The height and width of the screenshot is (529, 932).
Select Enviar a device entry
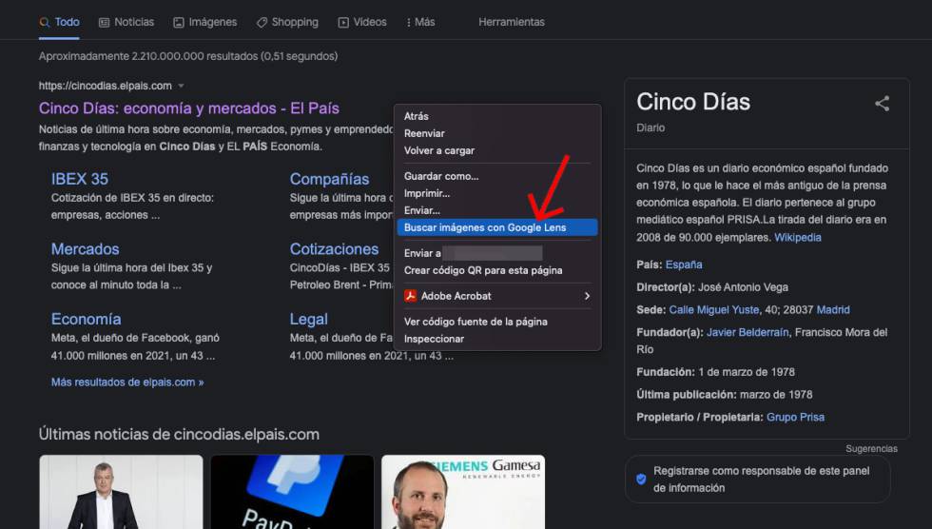pyautogui.click(x=497, y=253)
